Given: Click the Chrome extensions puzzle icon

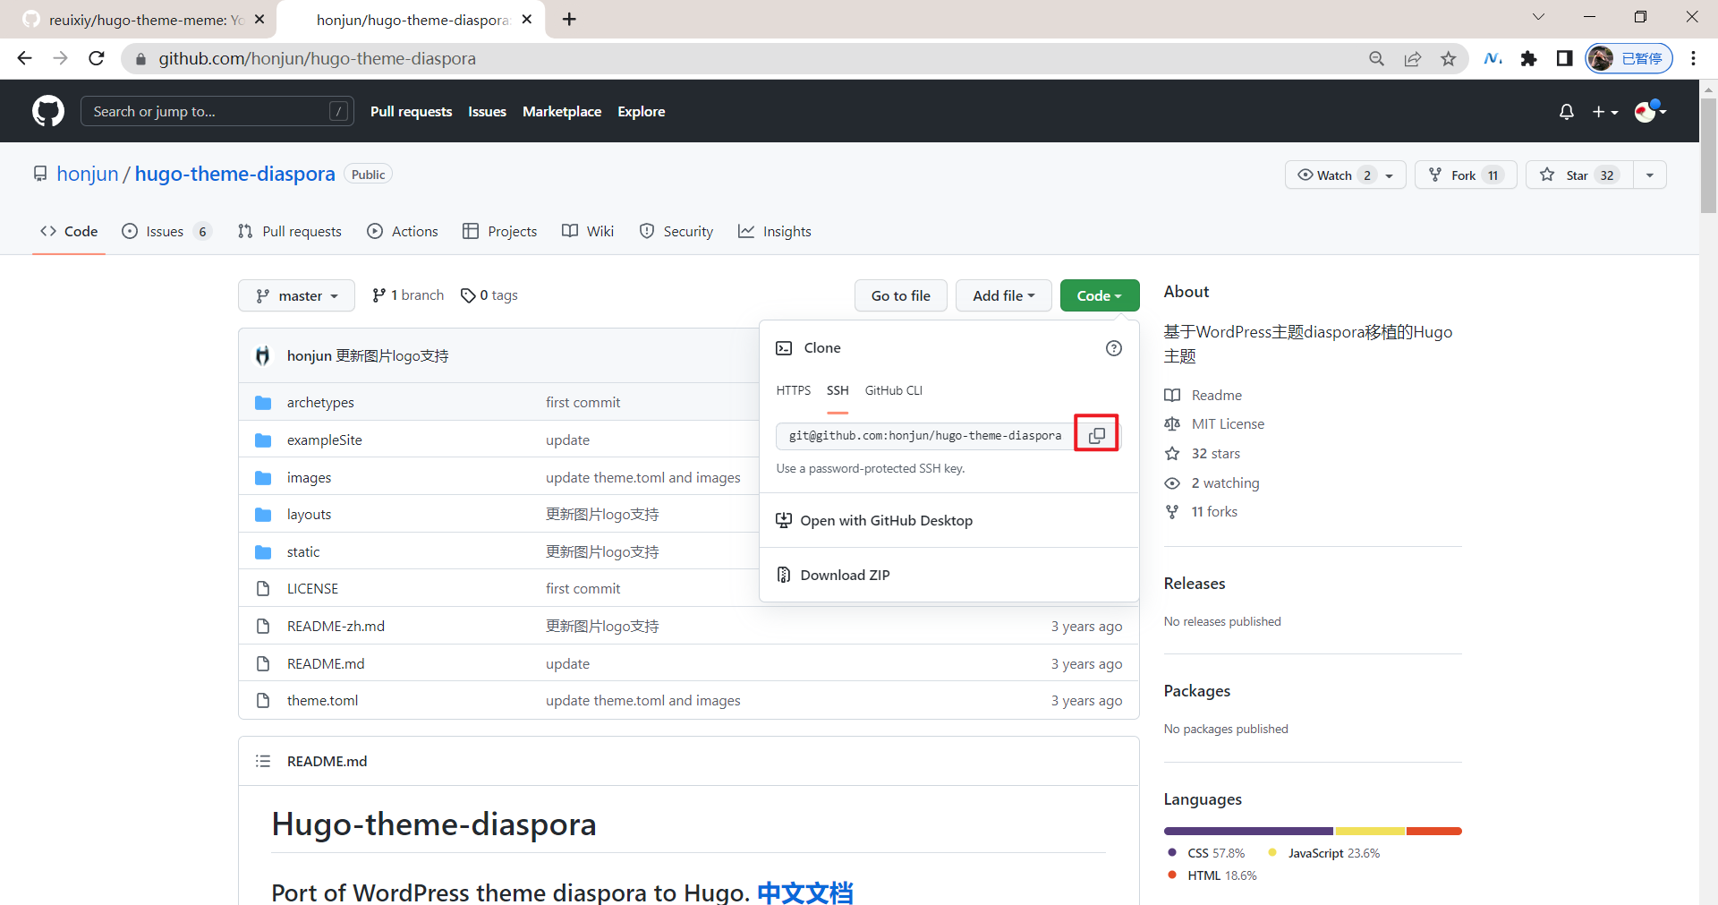Looking at the screenshot, I should 1528,58.
